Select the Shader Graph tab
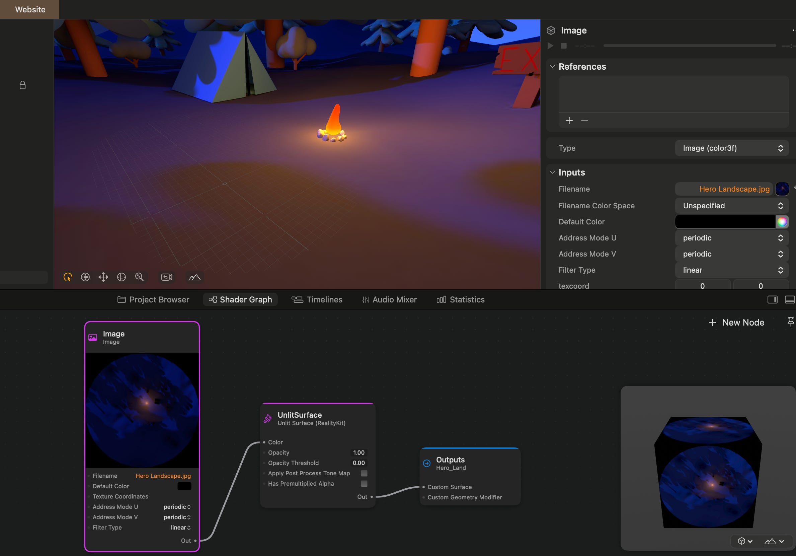 coord(240,300)
